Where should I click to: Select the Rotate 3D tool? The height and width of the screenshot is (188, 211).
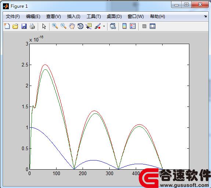(x=80, y=26)
